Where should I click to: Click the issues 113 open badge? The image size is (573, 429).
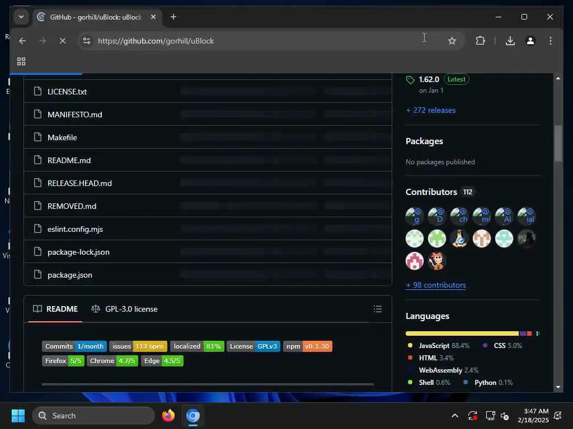coord(138,346)
